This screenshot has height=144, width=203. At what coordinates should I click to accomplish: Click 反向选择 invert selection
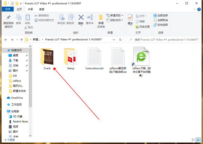(x=161, y=25)
